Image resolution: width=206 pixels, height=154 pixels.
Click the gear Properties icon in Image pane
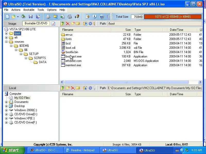[x=90, y=24]
